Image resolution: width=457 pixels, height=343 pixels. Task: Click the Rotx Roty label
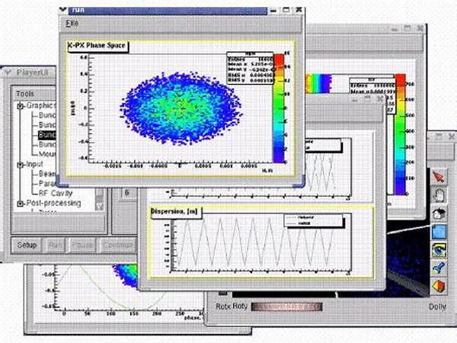pos(232,306)
